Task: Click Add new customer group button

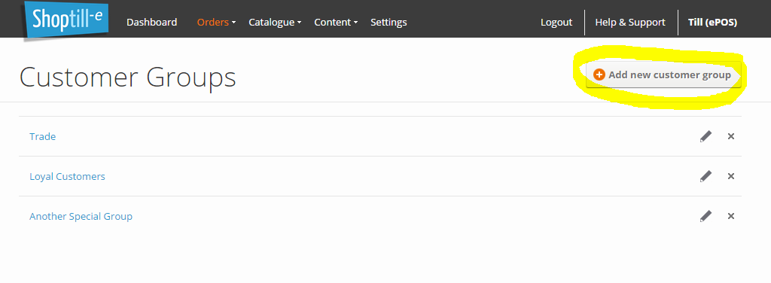Action: click(663, 75)
